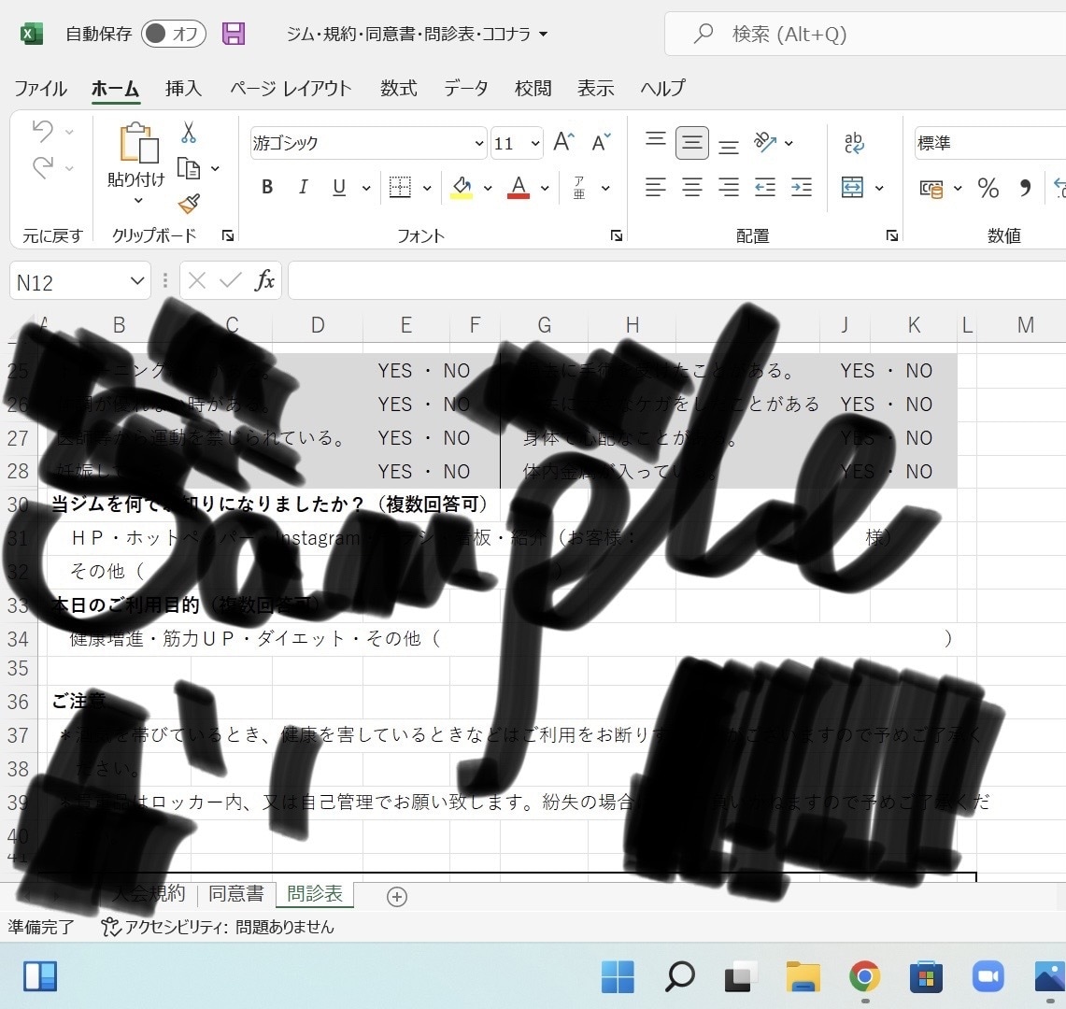
Task: Apply the yellow fill color
Action: 462,187
